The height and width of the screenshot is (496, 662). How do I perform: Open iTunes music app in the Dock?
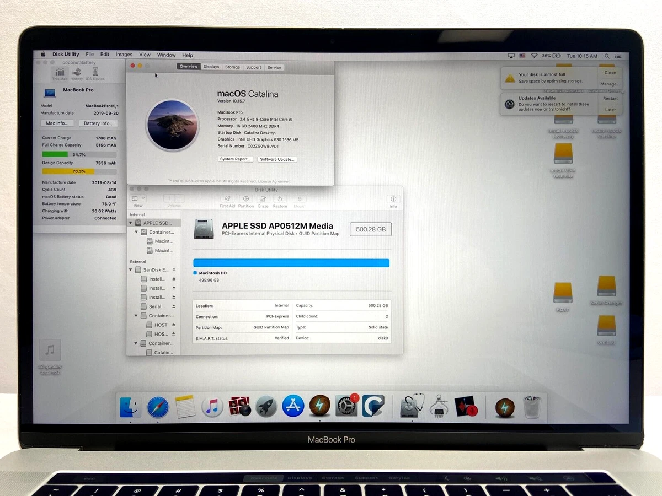coord(212,407)
